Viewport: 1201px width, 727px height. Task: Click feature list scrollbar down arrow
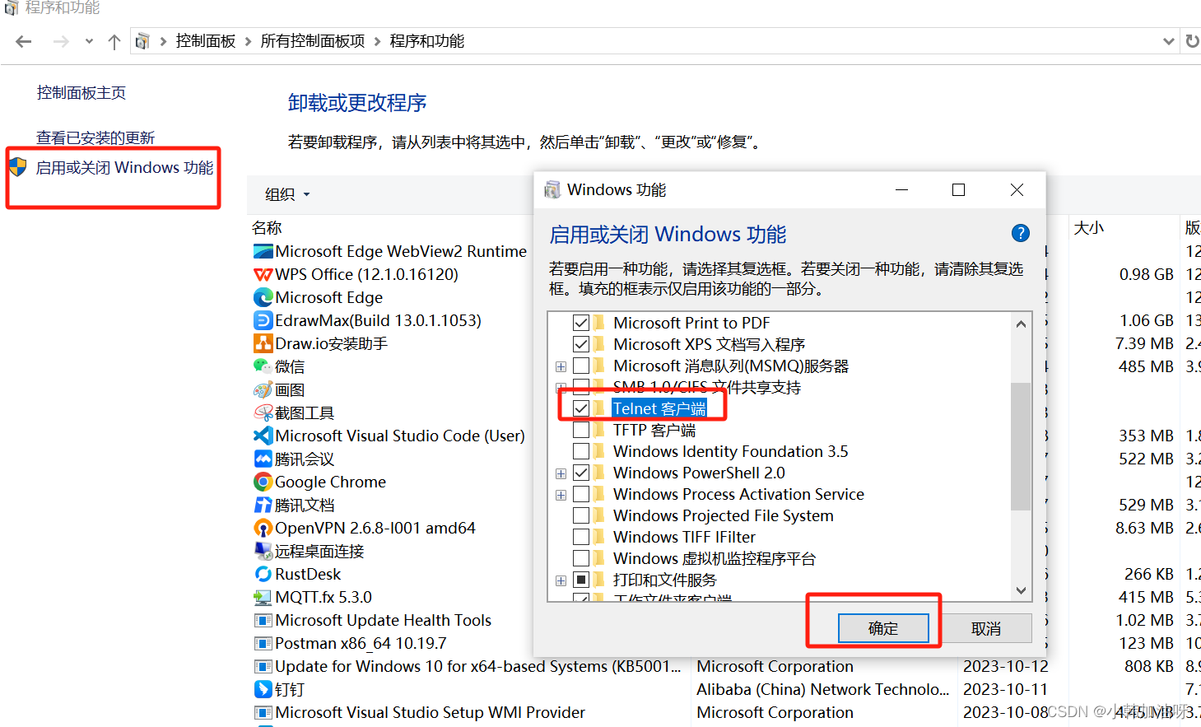[x=1021, y=590]
